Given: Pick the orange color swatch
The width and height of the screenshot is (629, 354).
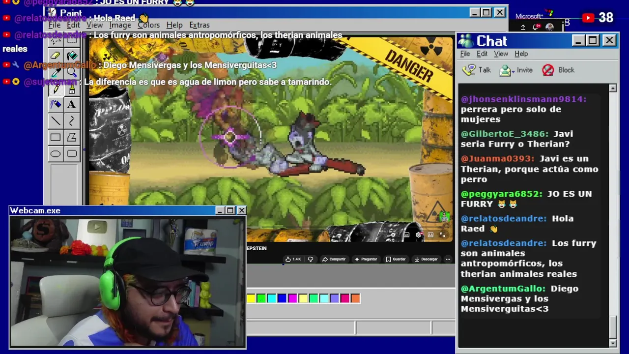Looking at the screenshot, I should 355,298.
